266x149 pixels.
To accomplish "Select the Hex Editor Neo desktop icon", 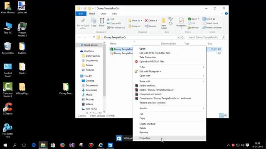I will pyautogui.click(x=7, y=130).
